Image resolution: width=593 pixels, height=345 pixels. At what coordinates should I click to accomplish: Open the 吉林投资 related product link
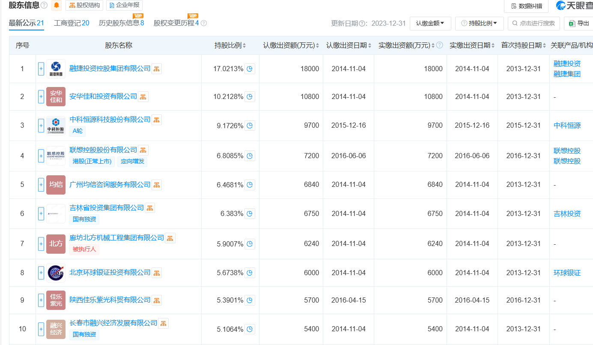pos(567,213)
